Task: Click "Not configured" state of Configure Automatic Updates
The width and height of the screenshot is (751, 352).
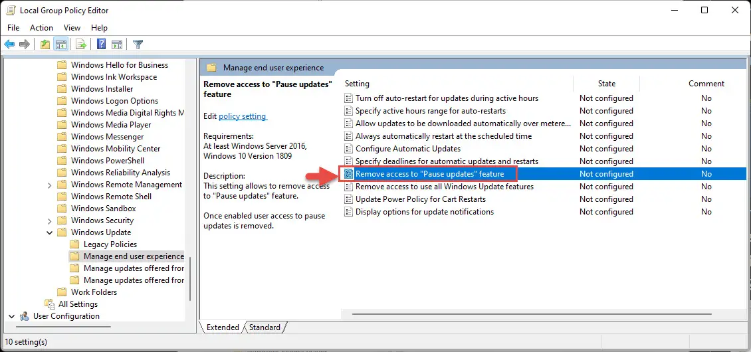Action: (x=606, y=149)
